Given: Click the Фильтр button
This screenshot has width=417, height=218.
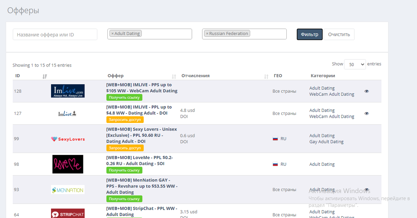Looking at the screenshot, I should click(x=310, y=34).
